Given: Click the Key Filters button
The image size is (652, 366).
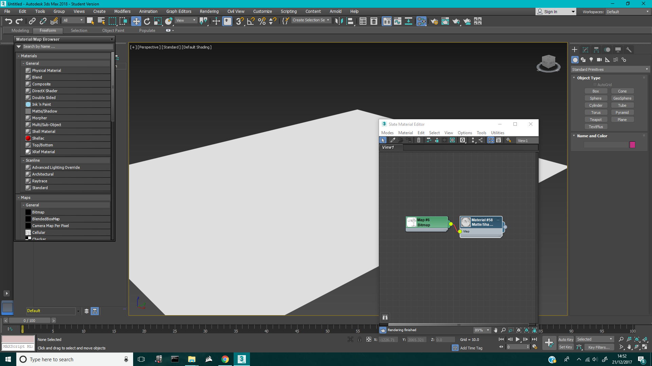Looking at the screenshot, I should [x=599, y=347].
